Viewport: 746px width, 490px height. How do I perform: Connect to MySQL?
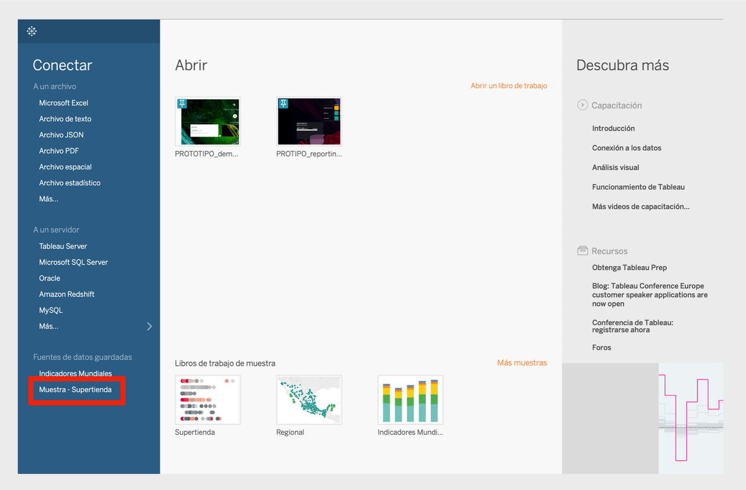coord(51,311)
